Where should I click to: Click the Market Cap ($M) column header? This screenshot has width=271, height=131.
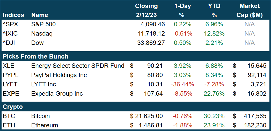250,10
